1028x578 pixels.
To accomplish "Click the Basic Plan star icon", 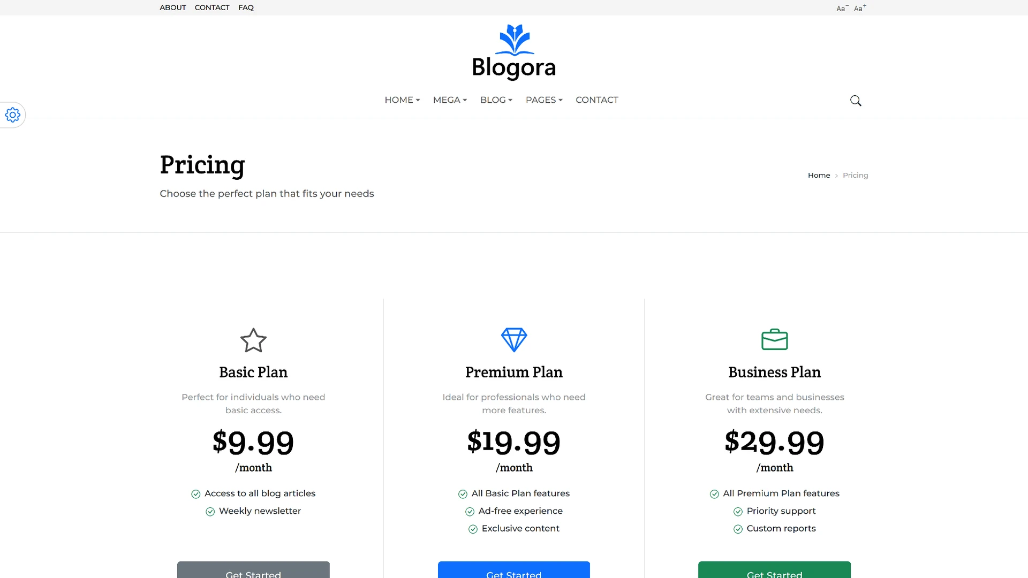I will [x=253, y=340].
